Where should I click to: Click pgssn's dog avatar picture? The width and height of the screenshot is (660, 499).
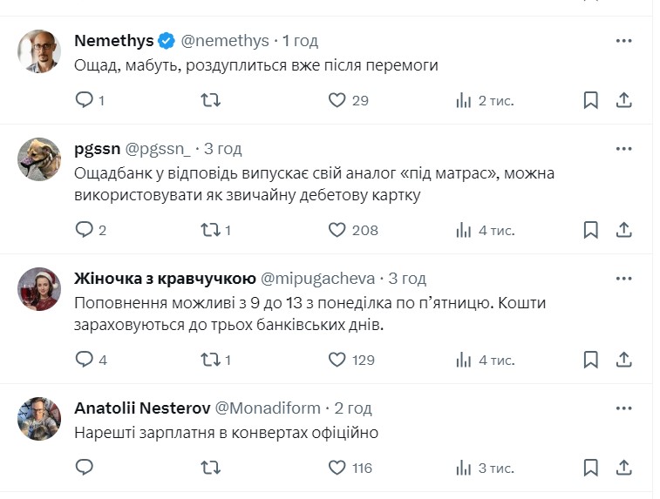[x=38, y=158]
